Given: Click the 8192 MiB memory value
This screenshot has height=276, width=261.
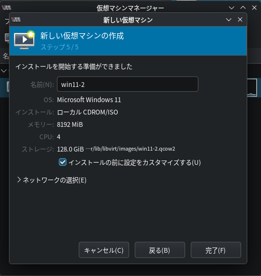Looking at the screenshot, I should 70,124.
